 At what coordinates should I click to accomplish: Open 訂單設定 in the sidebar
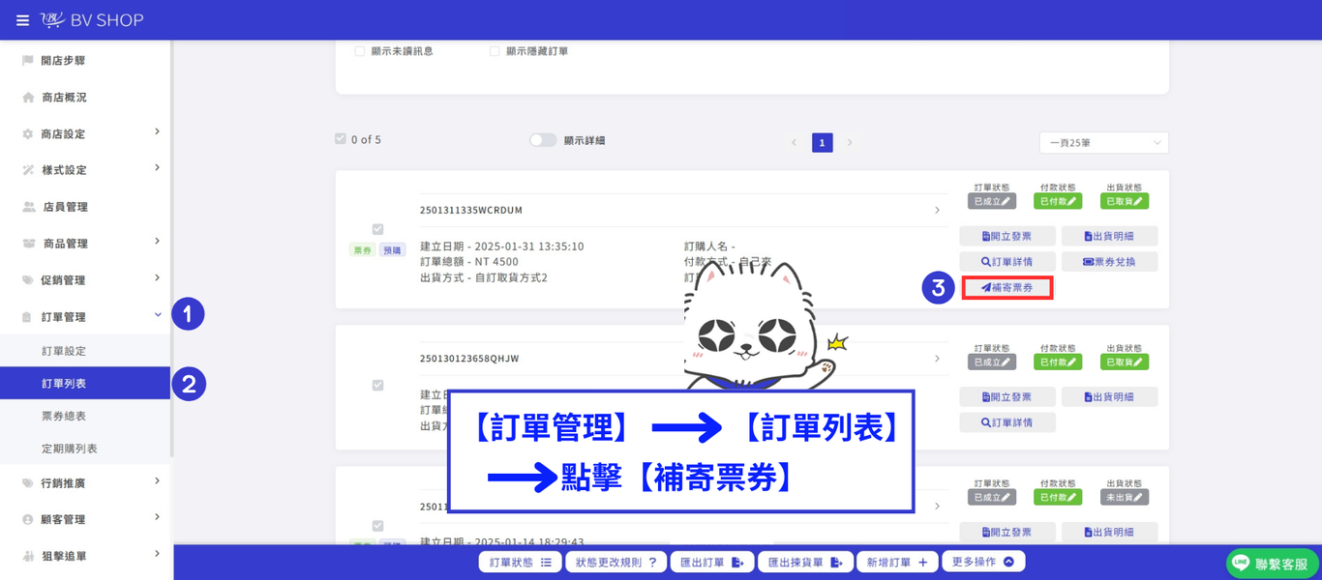click(85, 351)
